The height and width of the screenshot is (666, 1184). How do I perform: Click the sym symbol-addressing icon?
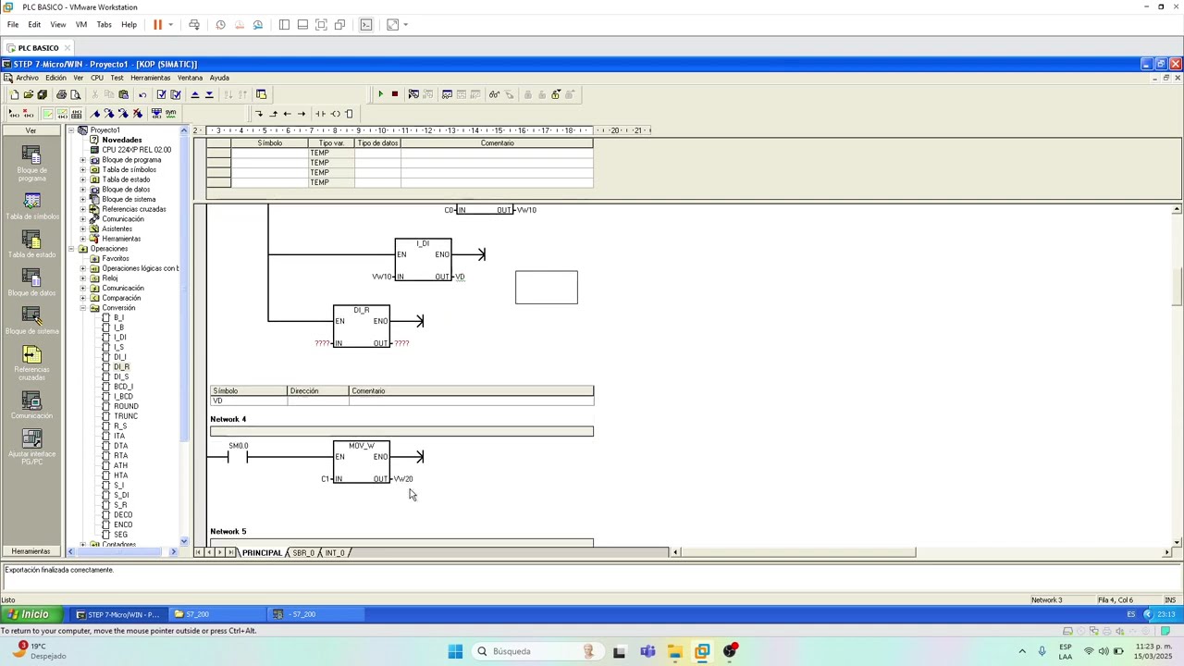[x=170, y=114]
